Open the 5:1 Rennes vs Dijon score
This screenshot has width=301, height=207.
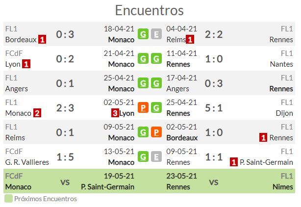coord(214,108)
